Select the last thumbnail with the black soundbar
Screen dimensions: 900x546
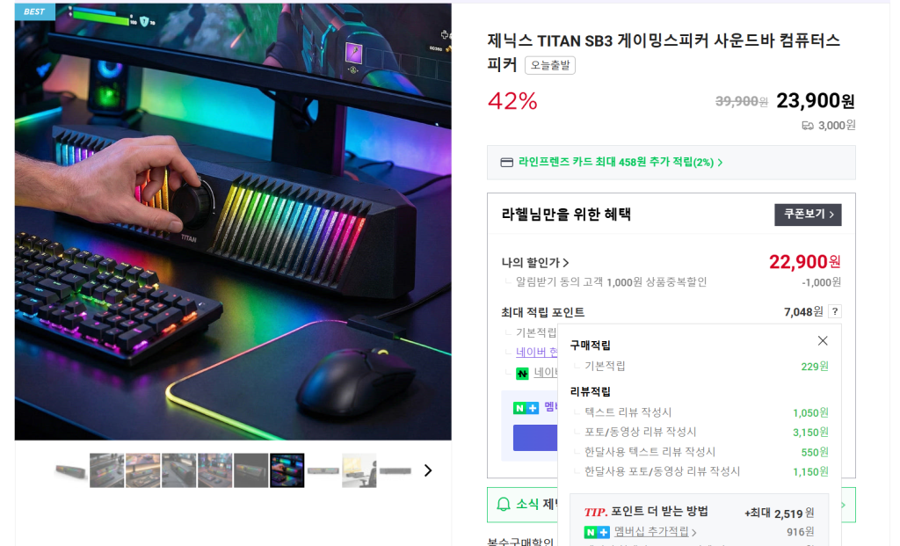click(395, 470)
